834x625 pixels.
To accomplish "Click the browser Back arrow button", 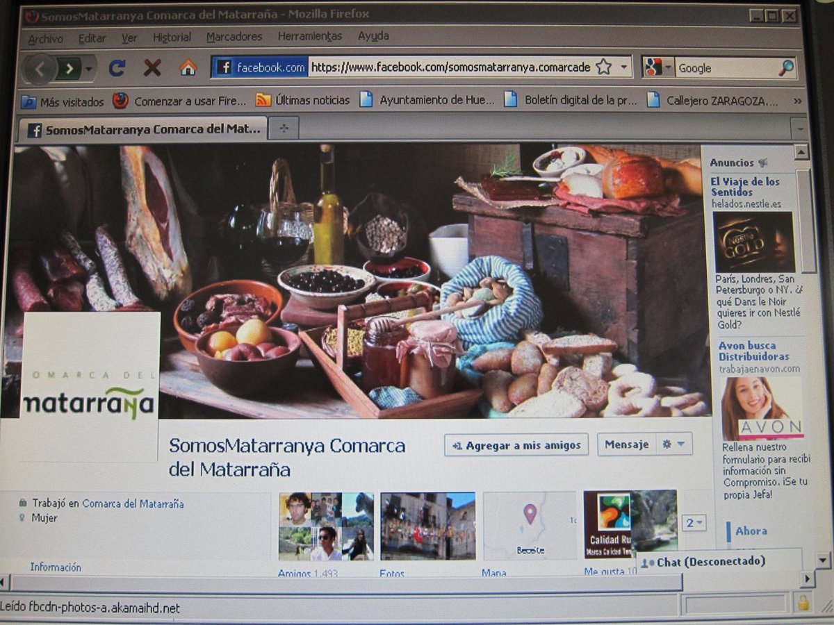I will tap(40, 69).
